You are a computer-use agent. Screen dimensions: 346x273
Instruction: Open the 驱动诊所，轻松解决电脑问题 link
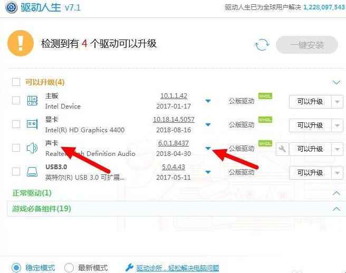click(178, 268)
